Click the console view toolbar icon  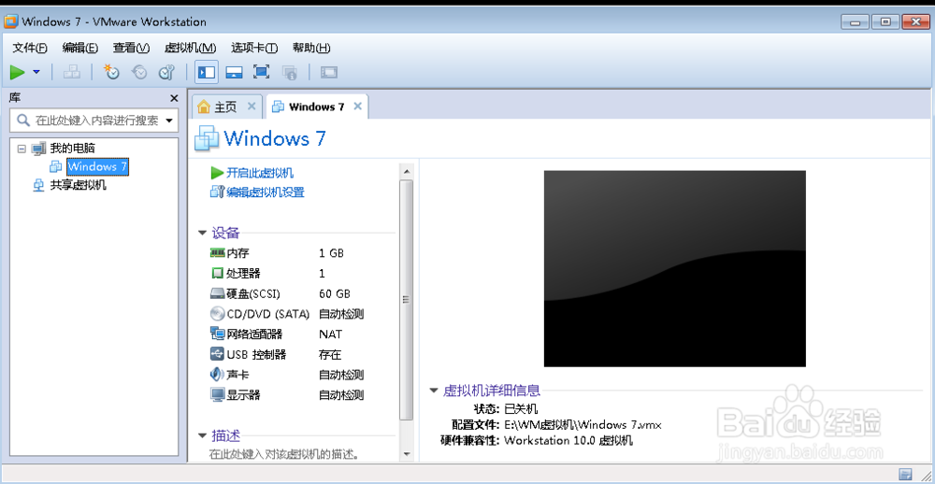(x=328, y=72)
